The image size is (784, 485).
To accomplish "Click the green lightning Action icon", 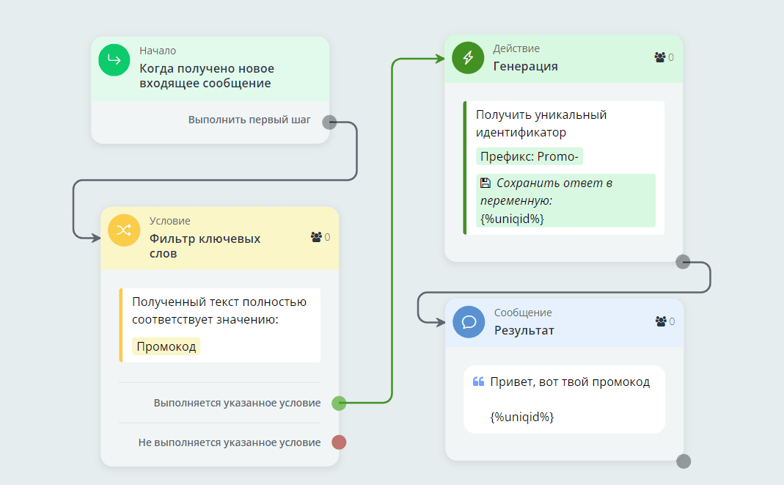I will point(467,58).
